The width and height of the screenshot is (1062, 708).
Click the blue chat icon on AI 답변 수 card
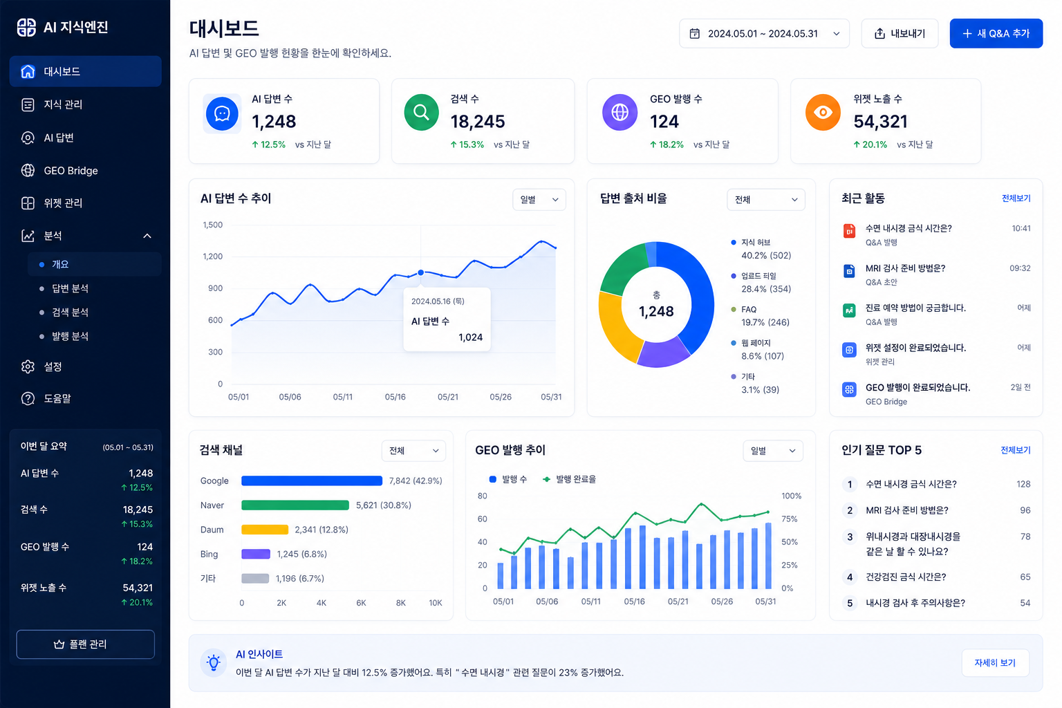tap(222, 113)
